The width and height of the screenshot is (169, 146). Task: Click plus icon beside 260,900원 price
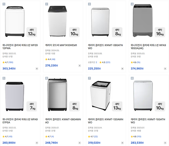[37, 143]
